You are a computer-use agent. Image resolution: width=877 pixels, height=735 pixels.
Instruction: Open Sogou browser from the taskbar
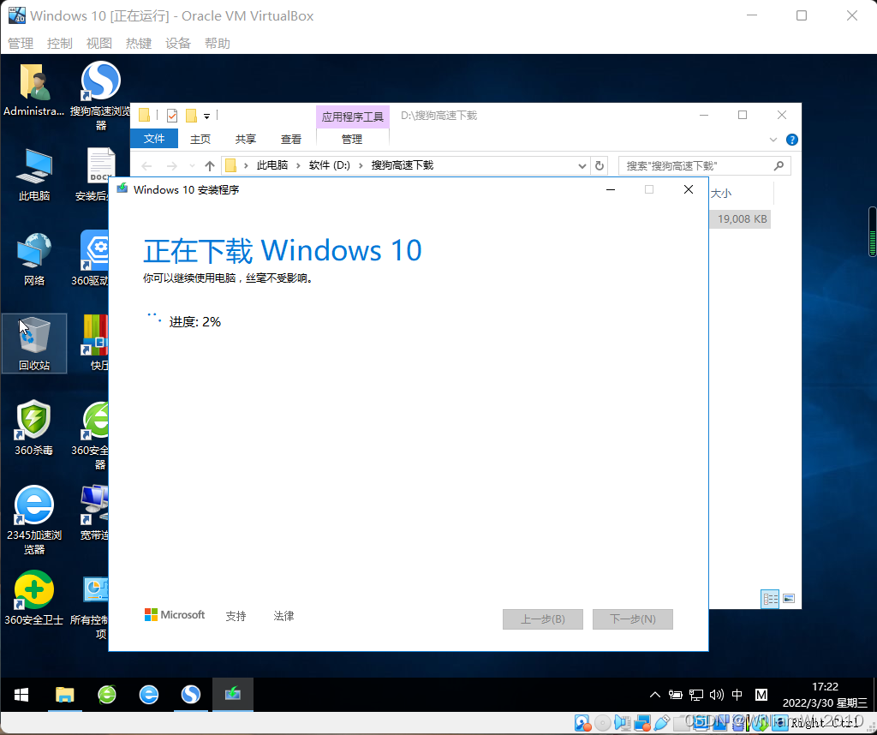coord(191,695)
